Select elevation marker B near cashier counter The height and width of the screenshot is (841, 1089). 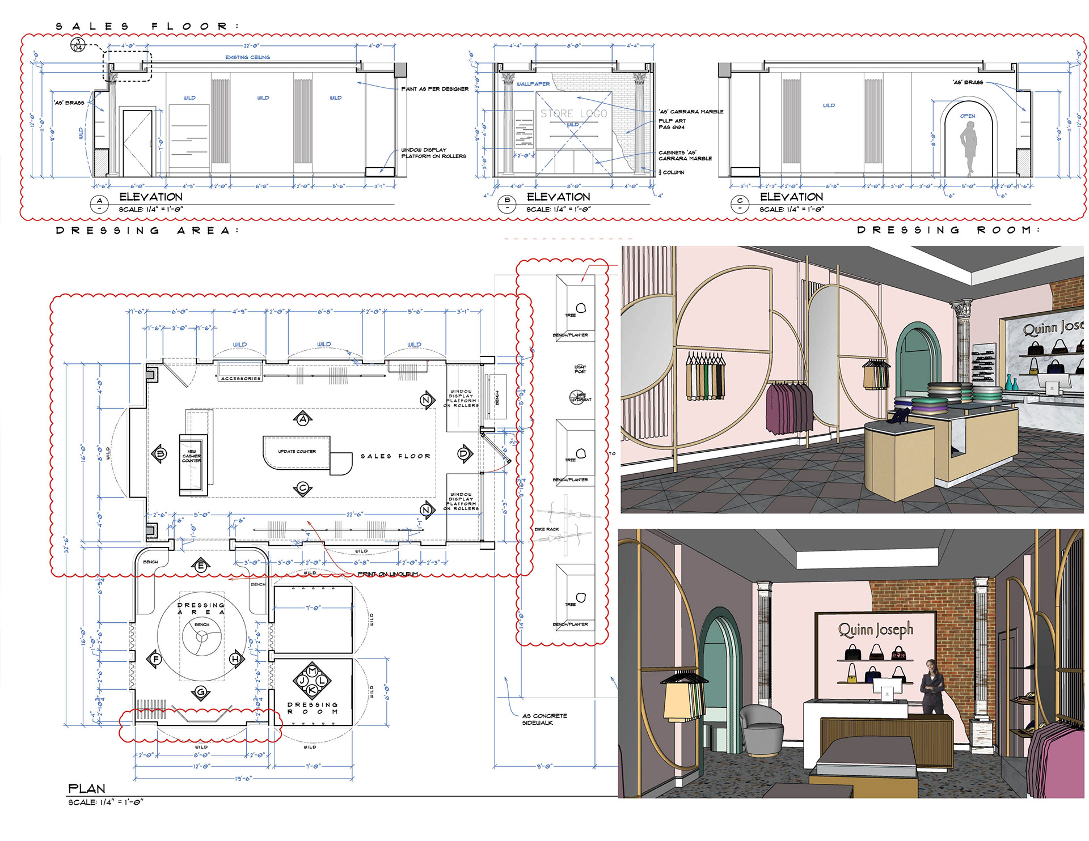[x=161, y=453]
